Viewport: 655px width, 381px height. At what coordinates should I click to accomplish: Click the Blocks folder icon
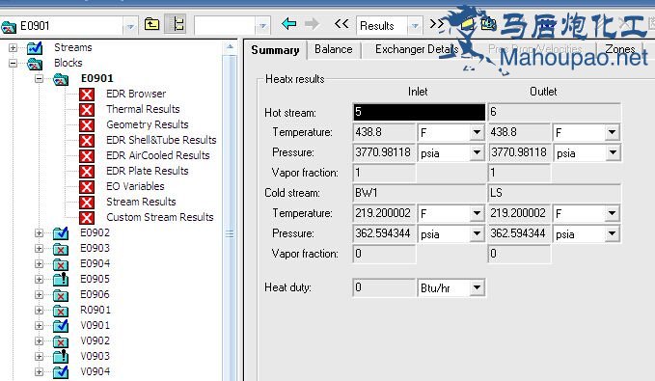point(35,64)
